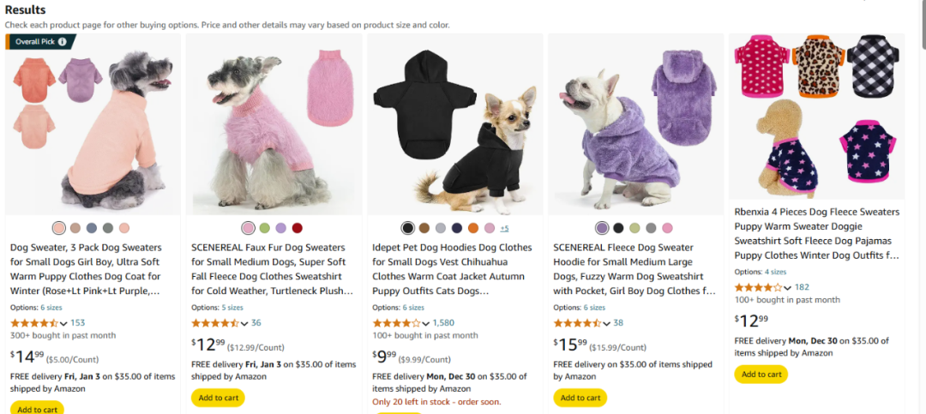Expand rating popover next to 1,580 reviews
This screenshot has height=414, width=926.
426,324
